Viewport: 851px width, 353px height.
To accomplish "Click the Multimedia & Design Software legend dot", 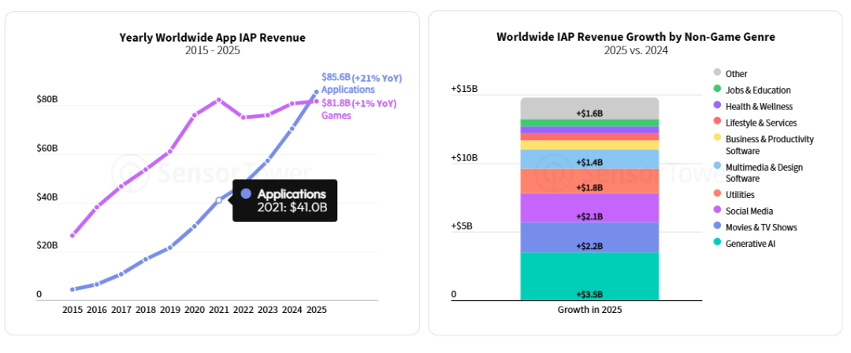I will tap(717, 167).
